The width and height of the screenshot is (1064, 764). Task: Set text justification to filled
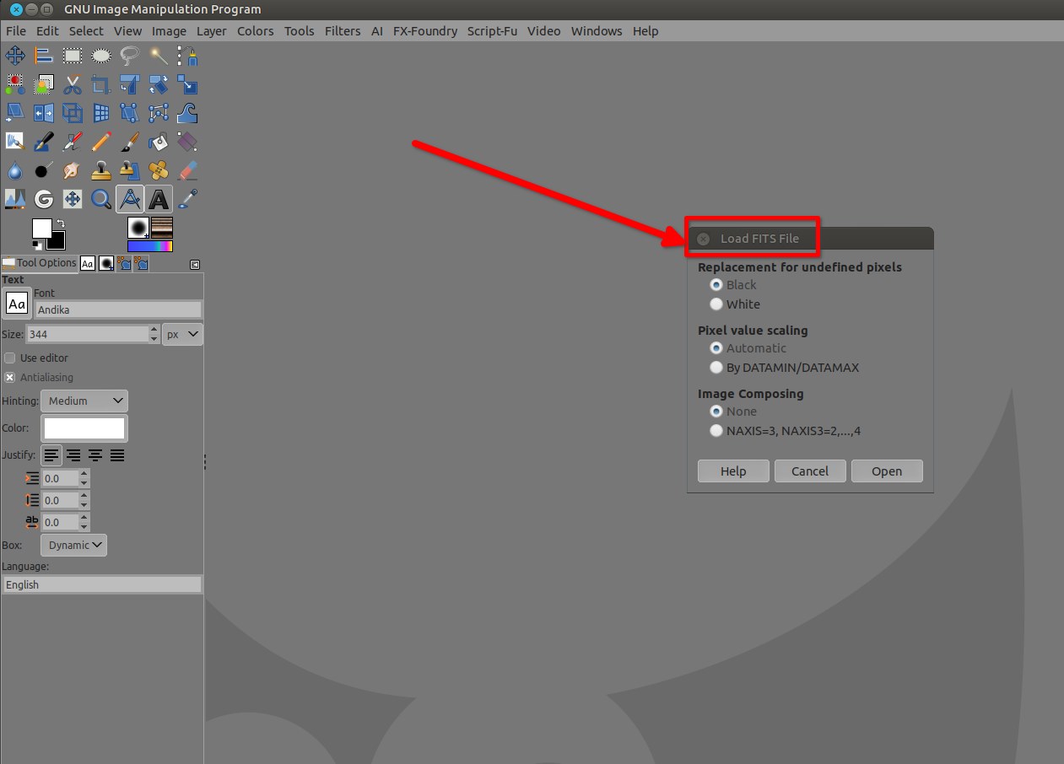117,455
